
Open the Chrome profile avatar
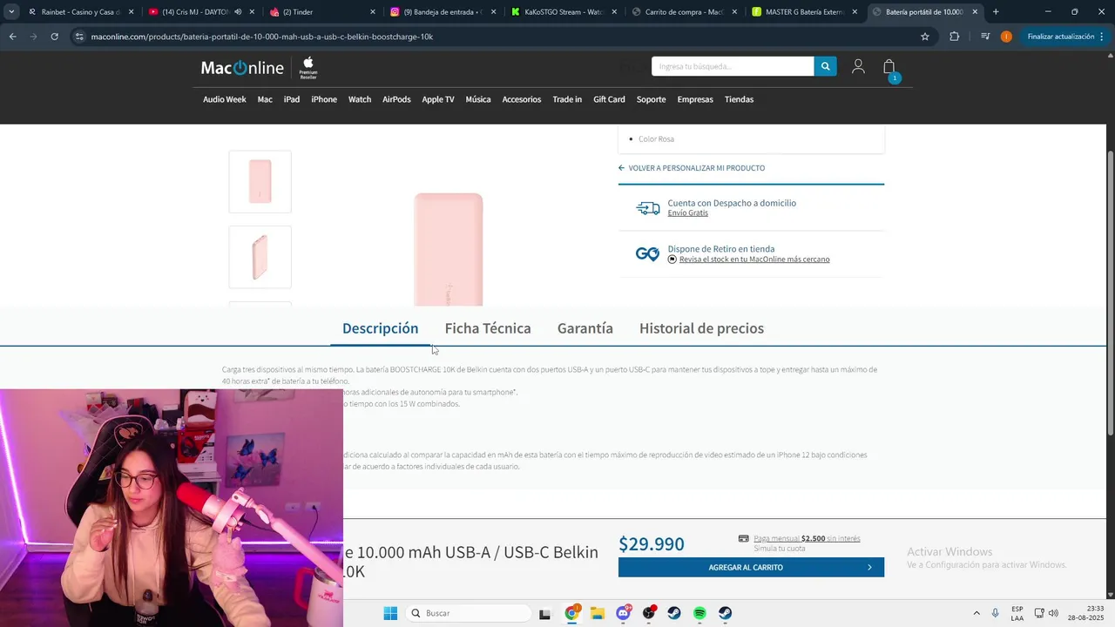[x=1006, y=37]
